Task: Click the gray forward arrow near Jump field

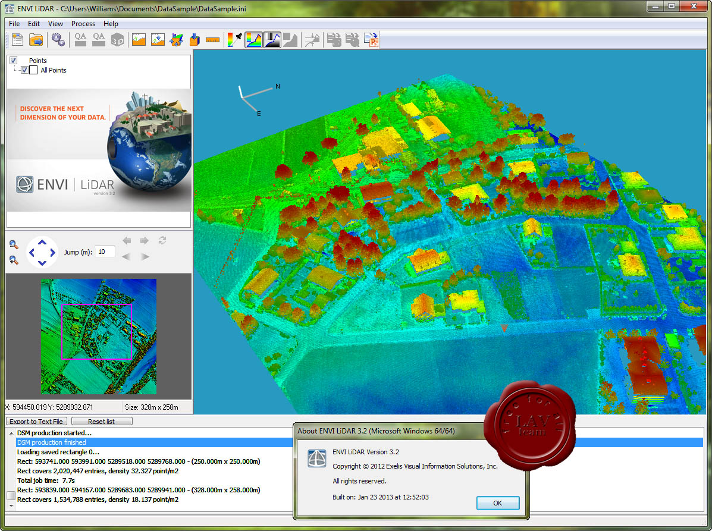Action: tap(145, 241)
